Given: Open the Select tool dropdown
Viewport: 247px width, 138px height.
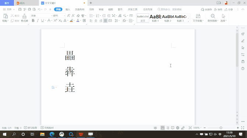Looking at the screenshot, I should point(223,21).
